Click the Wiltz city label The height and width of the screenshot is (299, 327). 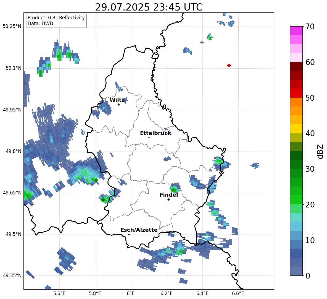coord(117,100)
